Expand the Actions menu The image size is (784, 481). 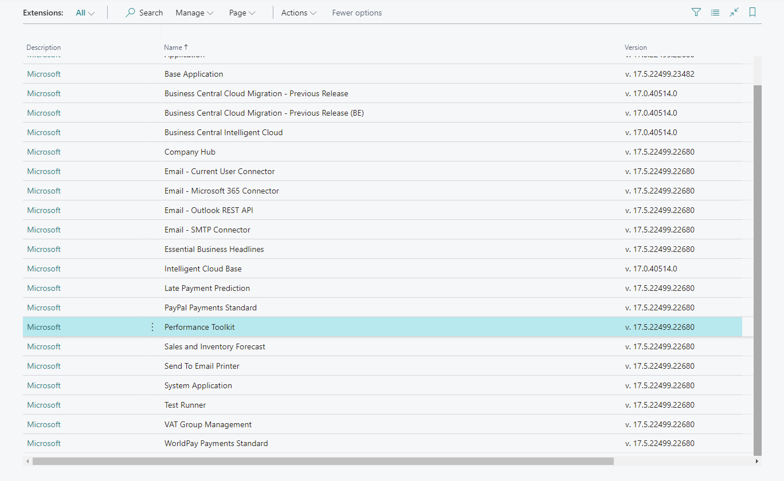[299, 13]
